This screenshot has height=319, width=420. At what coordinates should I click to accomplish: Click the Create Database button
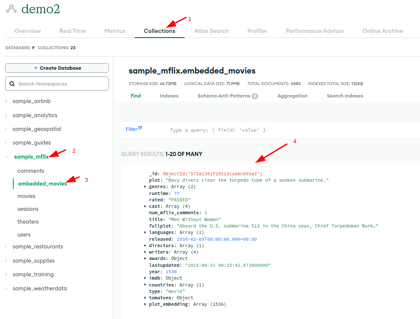pyautogui.click(x=56, y=68)
